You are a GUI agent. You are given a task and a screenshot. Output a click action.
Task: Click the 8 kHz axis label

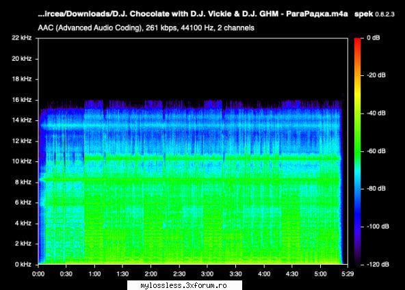(x=23, y=182)
